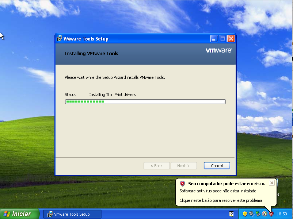Click the speaker volume icon in system tray
Image resolution: width=293 pixels, height=219 pixels.
[251, 214]
